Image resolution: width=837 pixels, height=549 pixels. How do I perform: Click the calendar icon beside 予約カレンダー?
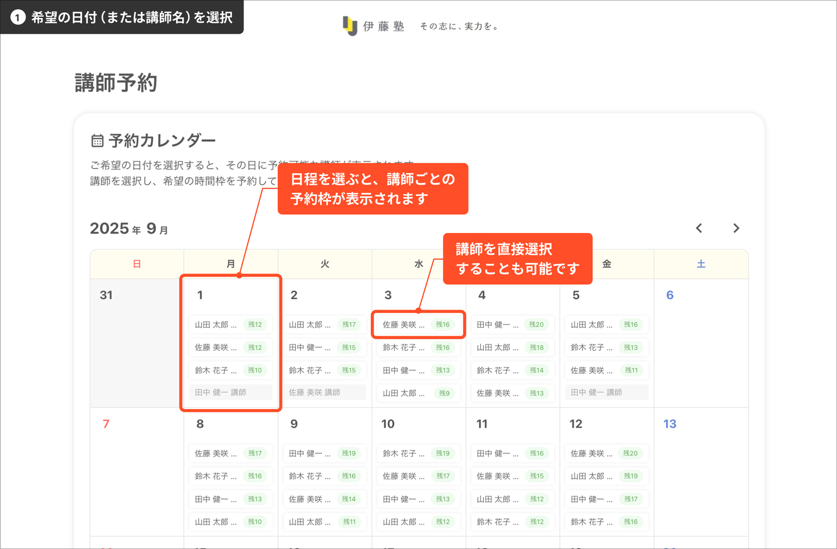coord(97,141)
